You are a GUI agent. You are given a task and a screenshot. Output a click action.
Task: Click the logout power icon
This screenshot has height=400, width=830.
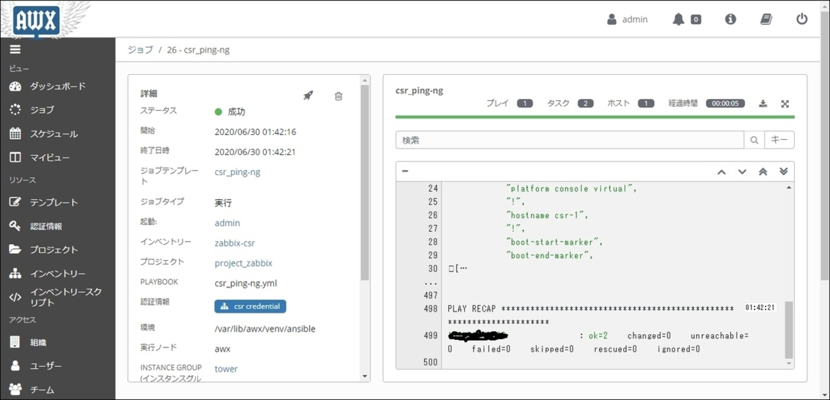pos(802,19)
